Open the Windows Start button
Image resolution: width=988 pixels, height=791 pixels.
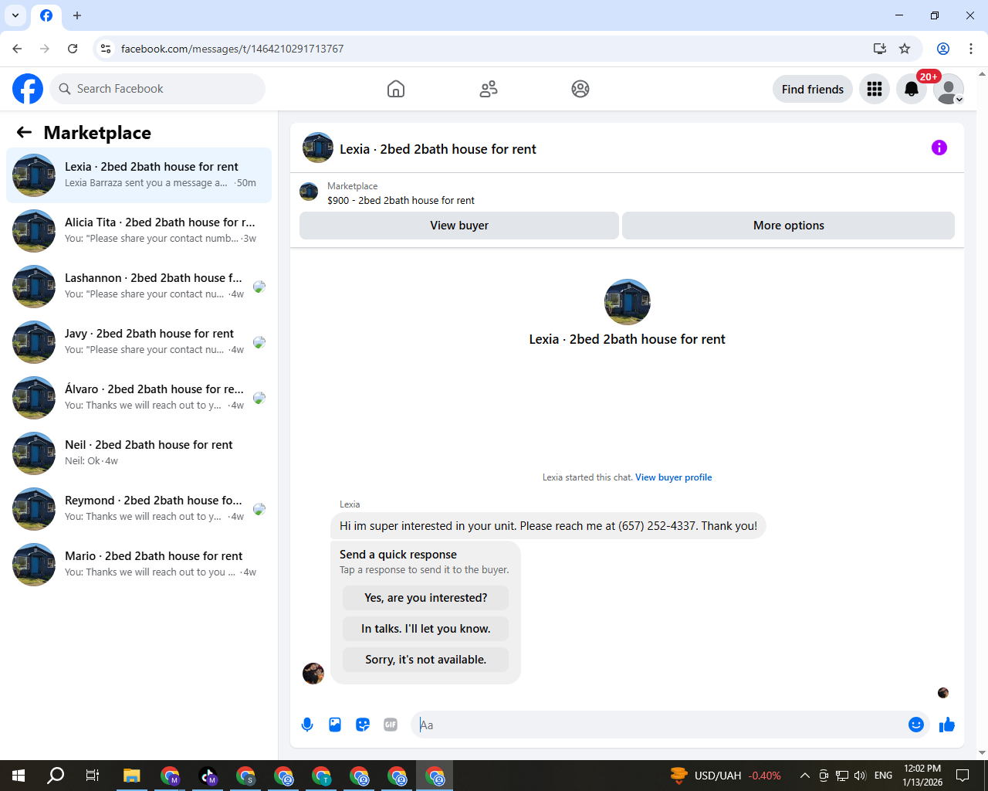(x=19, y=776)
